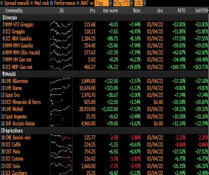
Task: Click the Nichel change +2,022.00
Action: point(110,109)
